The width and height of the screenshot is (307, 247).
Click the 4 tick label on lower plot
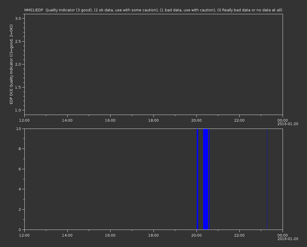pos(20,189)
